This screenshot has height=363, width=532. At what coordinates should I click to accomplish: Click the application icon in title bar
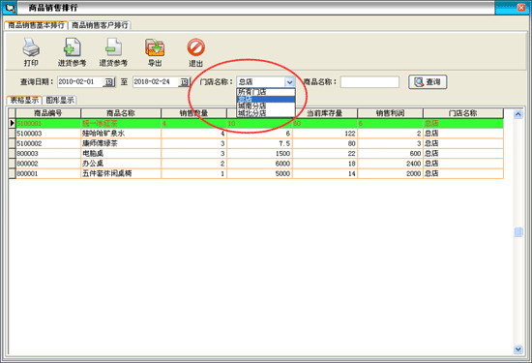pos(9,8)
